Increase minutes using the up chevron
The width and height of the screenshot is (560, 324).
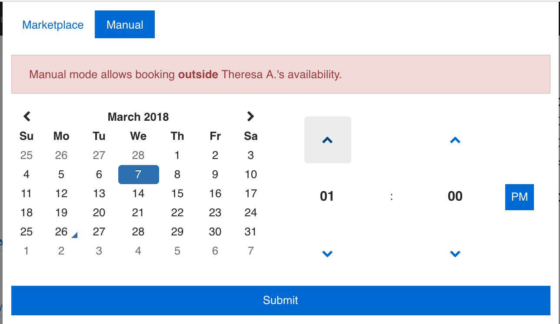pyautogui.click(x=455, y=140)
